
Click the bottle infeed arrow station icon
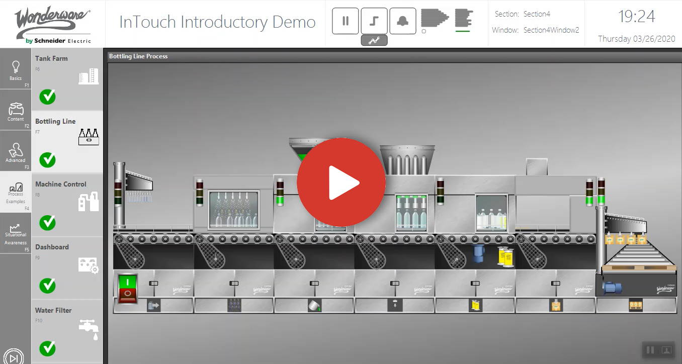(153, 305)
